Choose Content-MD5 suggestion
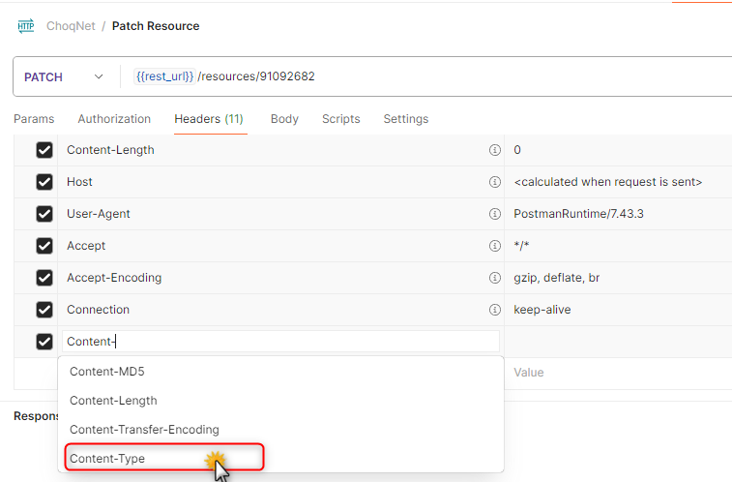 (x=106, y=372)
